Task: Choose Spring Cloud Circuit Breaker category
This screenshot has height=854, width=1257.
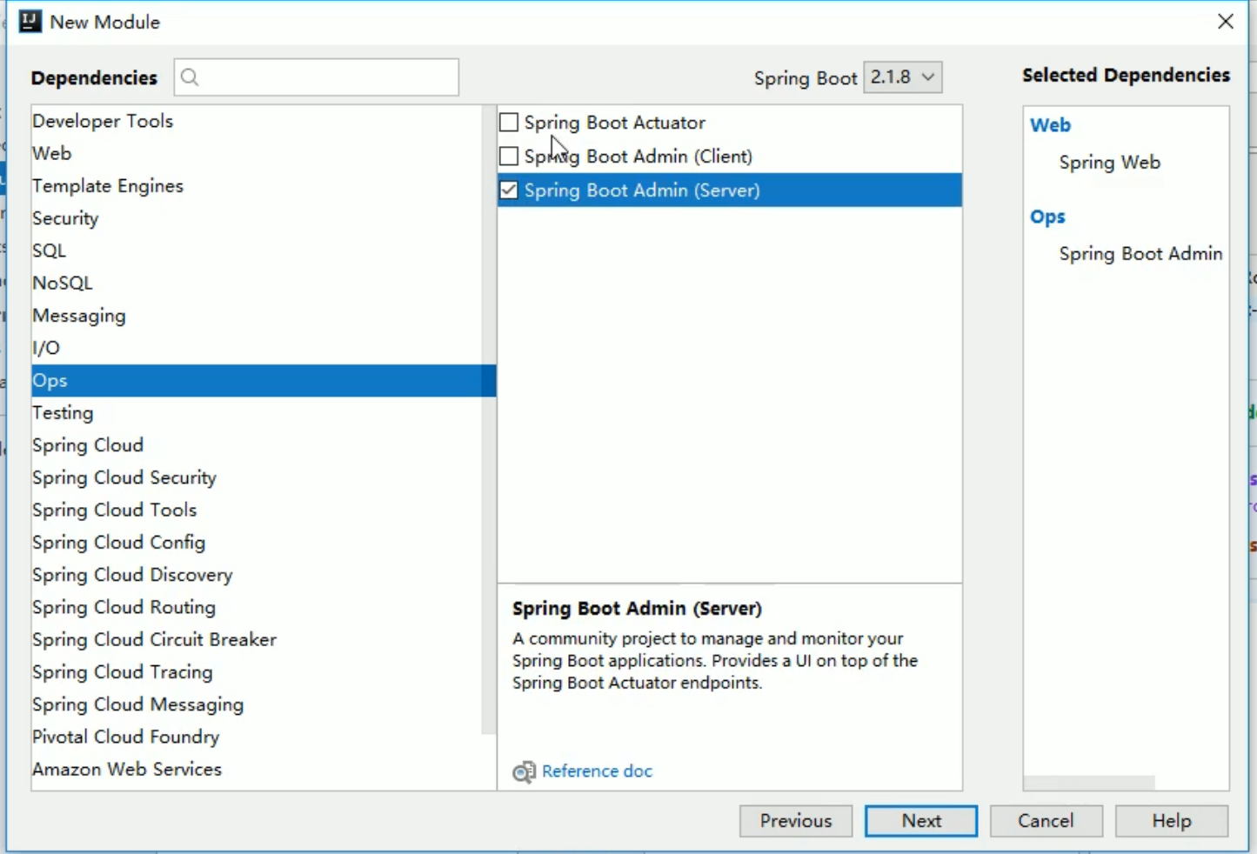Action: click(x=257, y=640)
